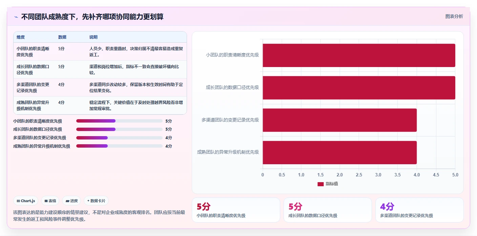The height and width of the screenshot is (236, 477).
Task: Click the 多渠道团队的变更记录优先级 chart bar
Action: coord(339,120)
